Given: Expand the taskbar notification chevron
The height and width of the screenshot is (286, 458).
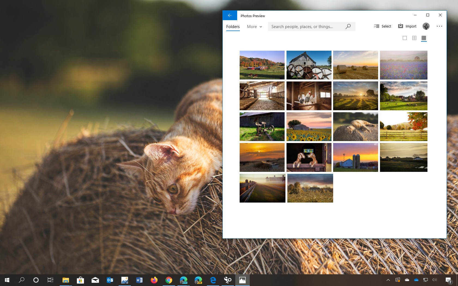Looking at the screenshot, I should [388, 280].
